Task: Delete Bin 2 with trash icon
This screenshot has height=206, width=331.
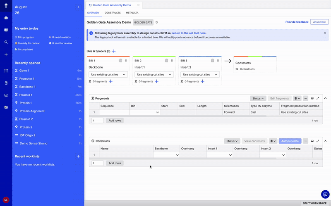Action: pyautogui.click(x=167, y=60)
